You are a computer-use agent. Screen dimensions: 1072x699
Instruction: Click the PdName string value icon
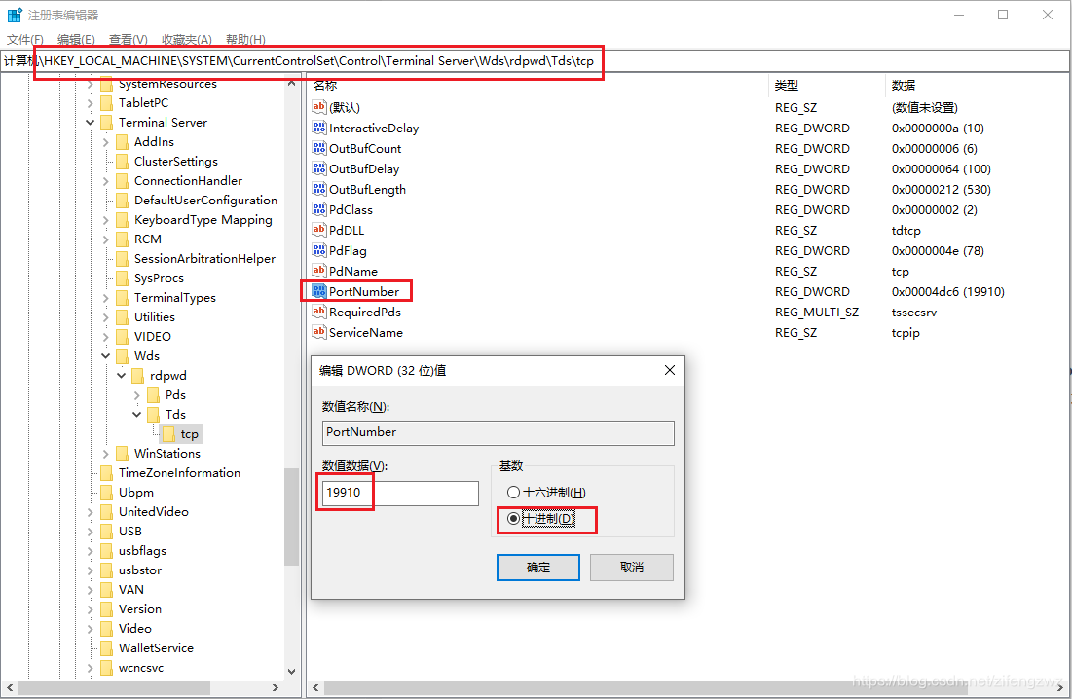click(319, 272)
